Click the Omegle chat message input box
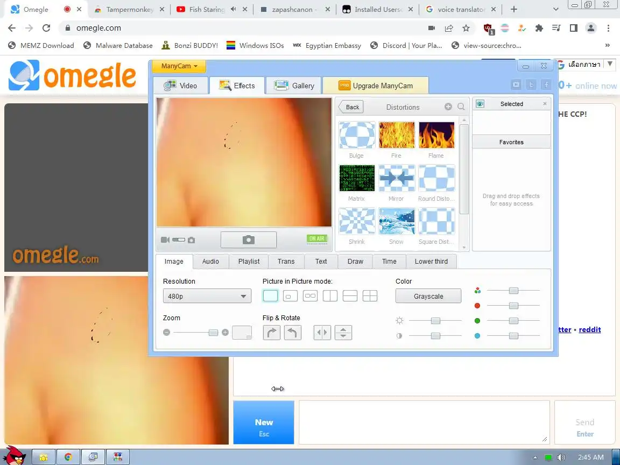620x465 pixels. click(424, 422)
